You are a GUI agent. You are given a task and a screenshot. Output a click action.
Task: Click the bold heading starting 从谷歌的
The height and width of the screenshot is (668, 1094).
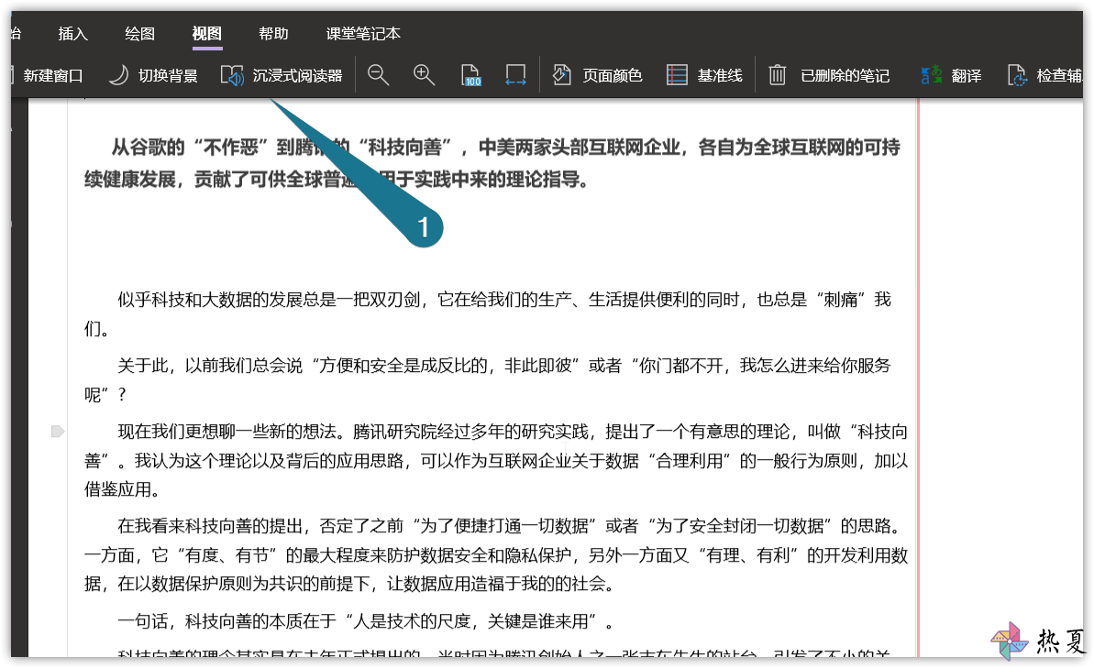(x=492, y=163)
